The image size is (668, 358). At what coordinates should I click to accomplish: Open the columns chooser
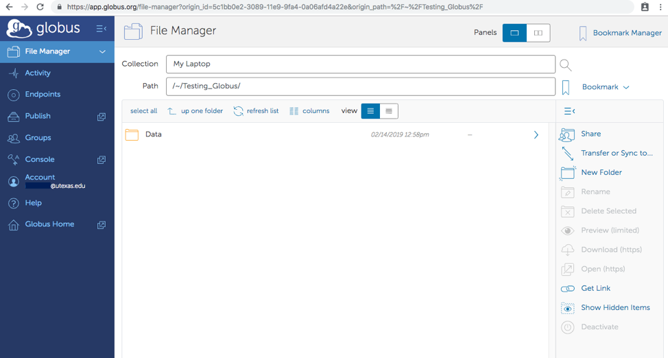pos(309,111)
